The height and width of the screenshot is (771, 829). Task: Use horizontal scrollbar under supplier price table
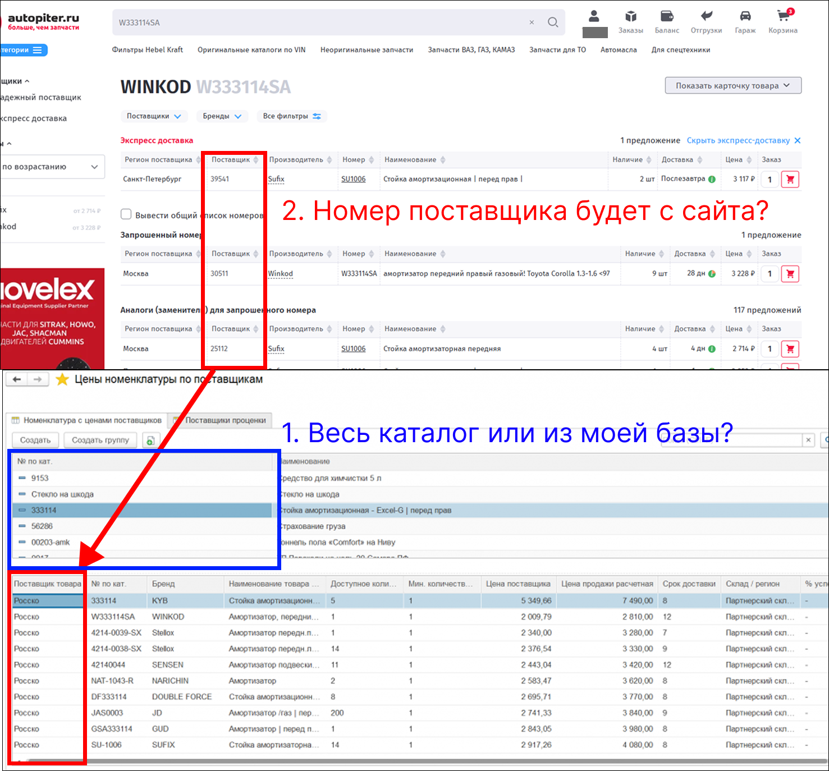[x=427, y=761]
